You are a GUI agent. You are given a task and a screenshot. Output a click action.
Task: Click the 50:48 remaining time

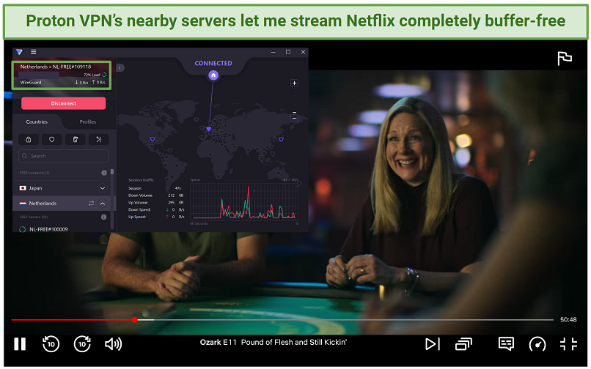[568, 320]
